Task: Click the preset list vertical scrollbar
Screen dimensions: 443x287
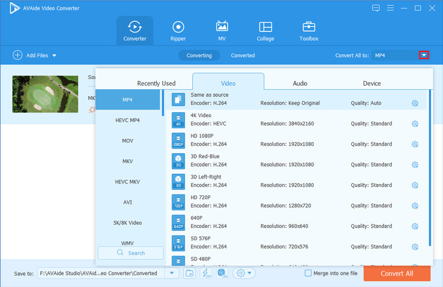Action: 430,168
